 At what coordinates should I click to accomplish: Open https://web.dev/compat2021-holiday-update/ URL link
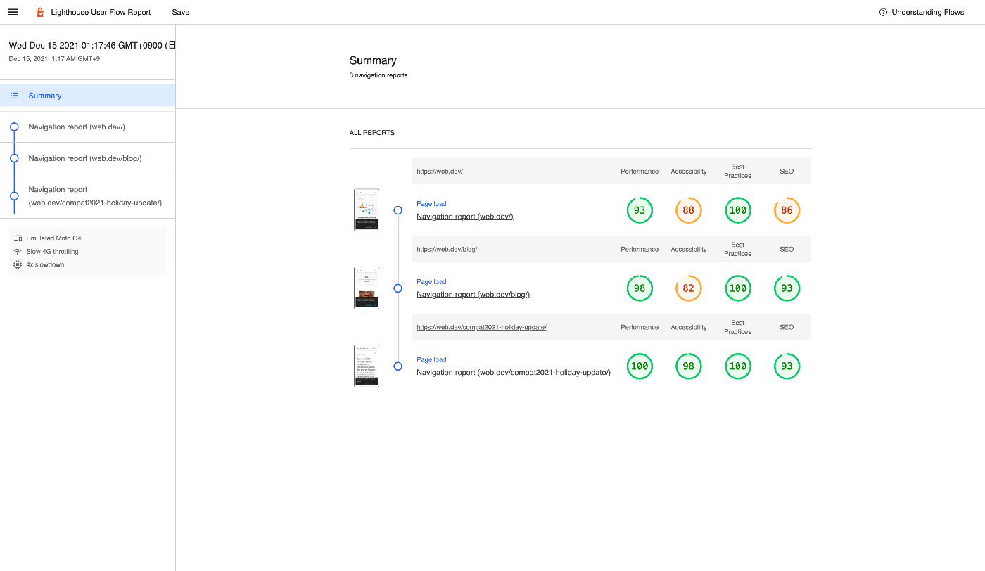click(481, 327)
